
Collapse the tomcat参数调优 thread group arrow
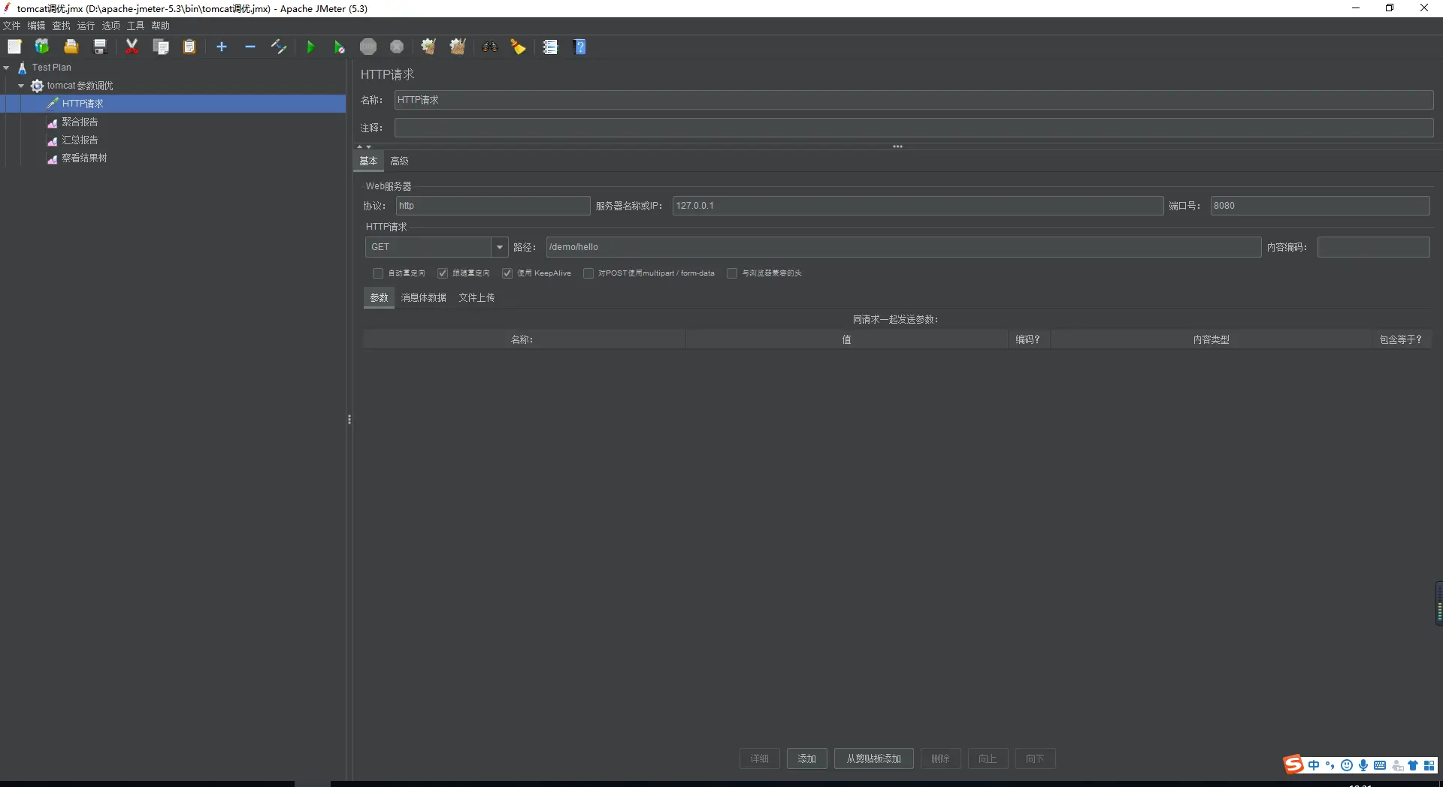point(21,86)
